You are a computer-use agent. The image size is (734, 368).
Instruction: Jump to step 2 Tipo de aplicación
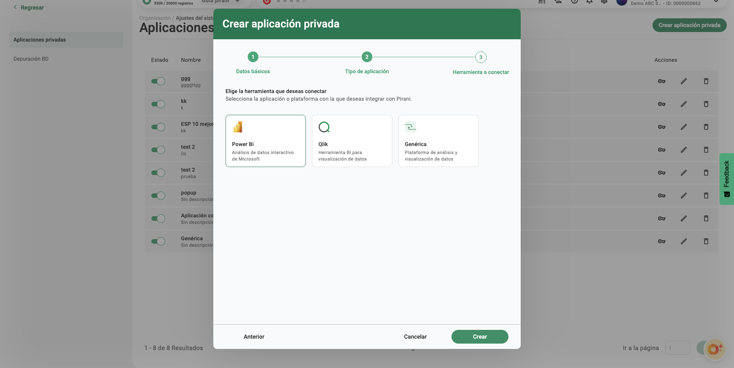click(x=367, y=57)
